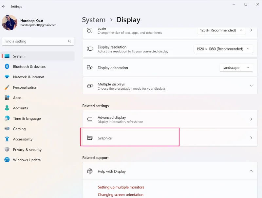
Task: Click the Advanced display laptop icon
Action: tap(90, 119)
